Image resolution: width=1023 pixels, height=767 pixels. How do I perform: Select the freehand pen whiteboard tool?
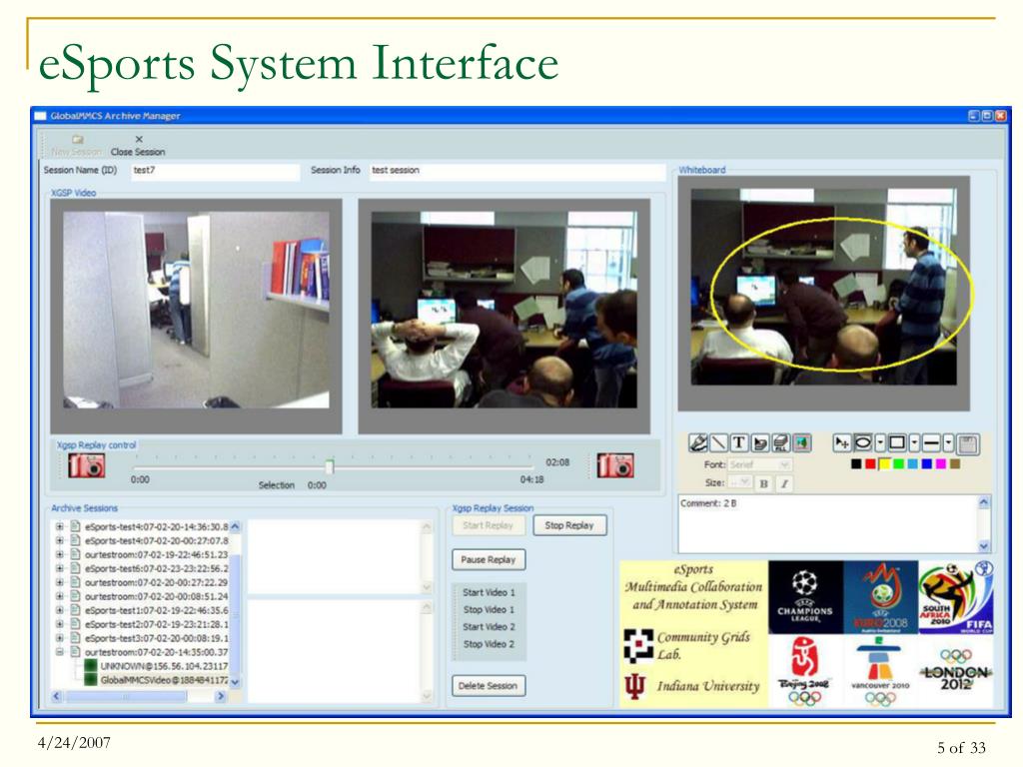pos(698,443)
